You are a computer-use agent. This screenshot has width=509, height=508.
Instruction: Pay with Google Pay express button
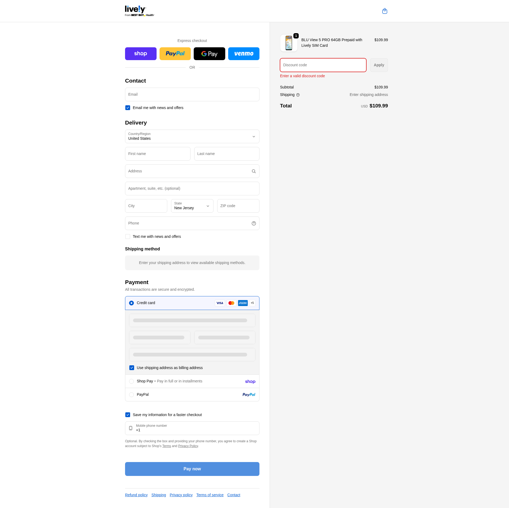(x=209, y=54)
